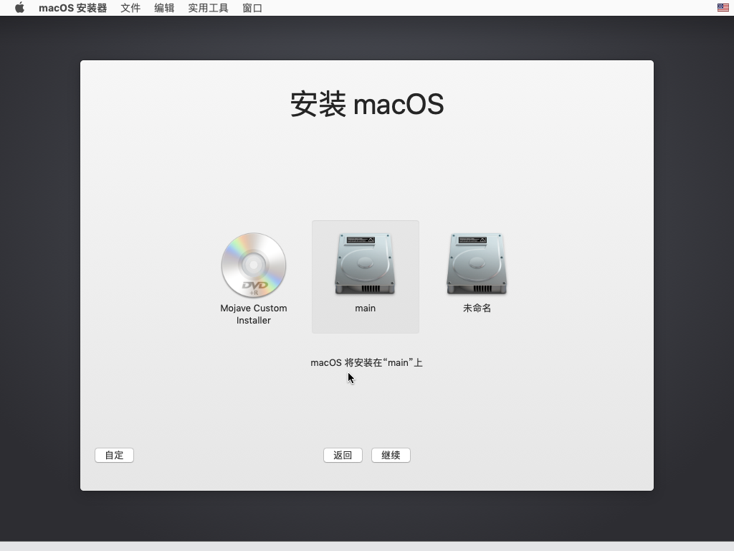Open the Apple menu
Image resolution: width=734 pixels, height=551 pixels.
(19, 8)
